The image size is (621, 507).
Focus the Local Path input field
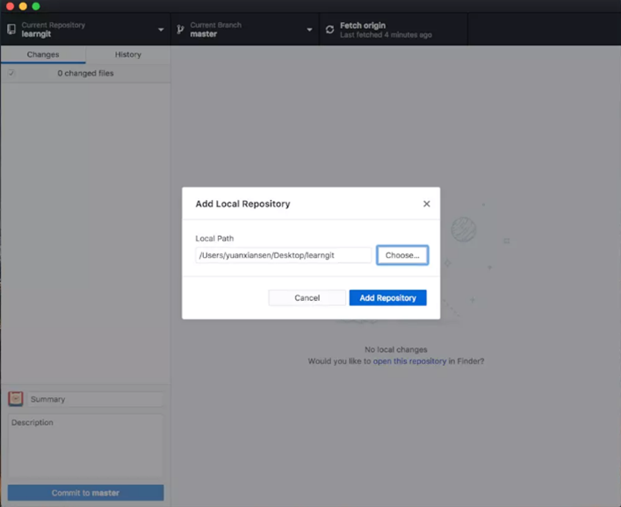pos(283,255)
